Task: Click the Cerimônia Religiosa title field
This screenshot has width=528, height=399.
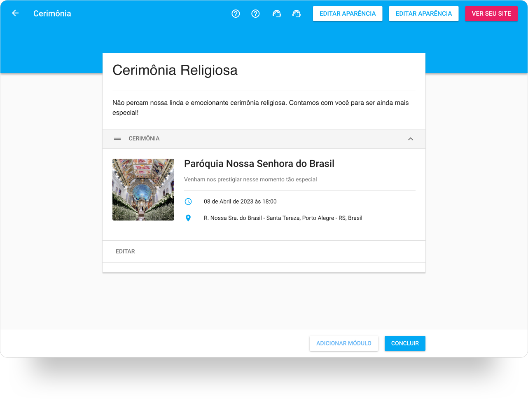Action: [264, 70]
